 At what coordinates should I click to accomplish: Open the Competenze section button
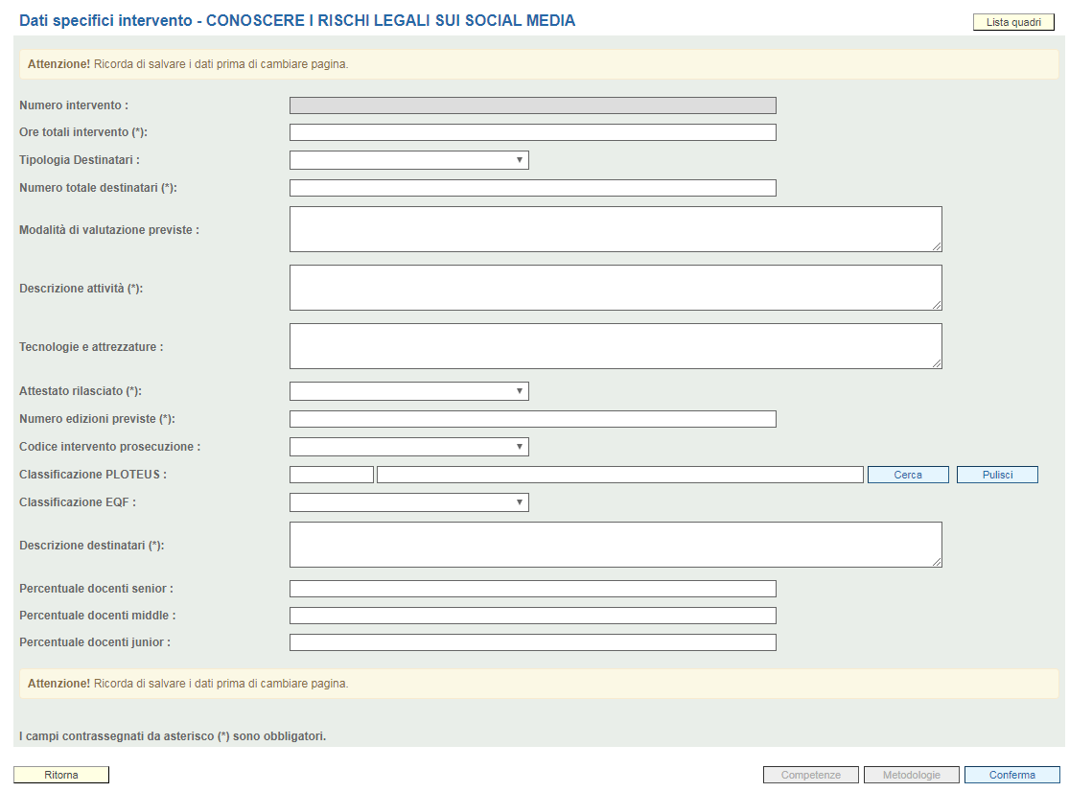pos(810,775)
